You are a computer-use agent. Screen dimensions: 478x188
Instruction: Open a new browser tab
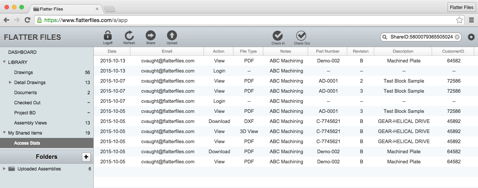(x=109, y=9)
